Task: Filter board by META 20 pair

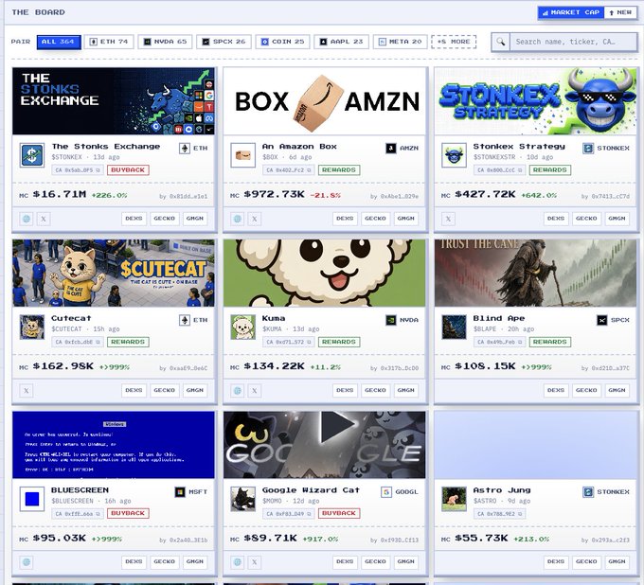Action: [400, 42]
